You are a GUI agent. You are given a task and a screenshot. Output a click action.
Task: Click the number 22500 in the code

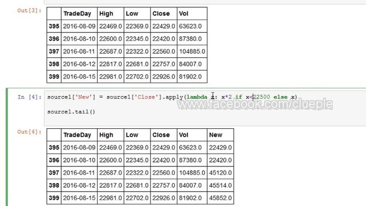pyautogui.click(x=262, y=97)
